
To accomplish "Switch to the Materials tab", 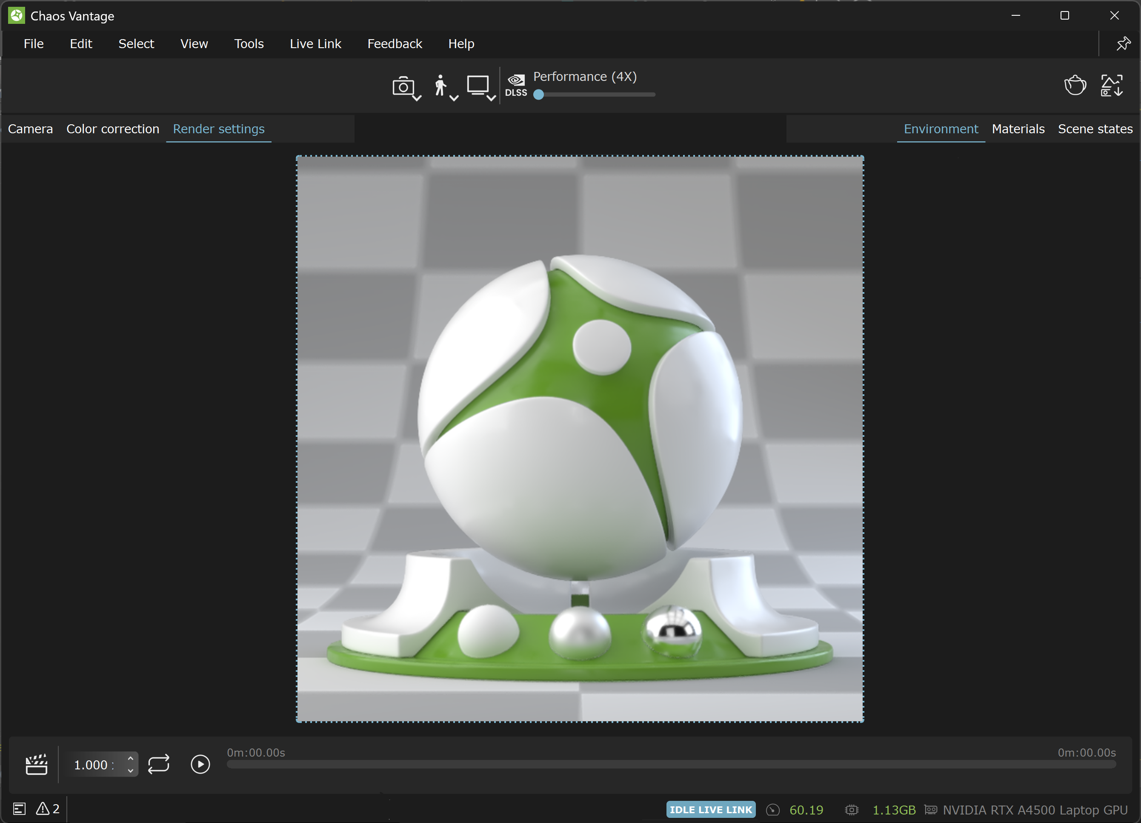I will click(x=1018, y=129).
